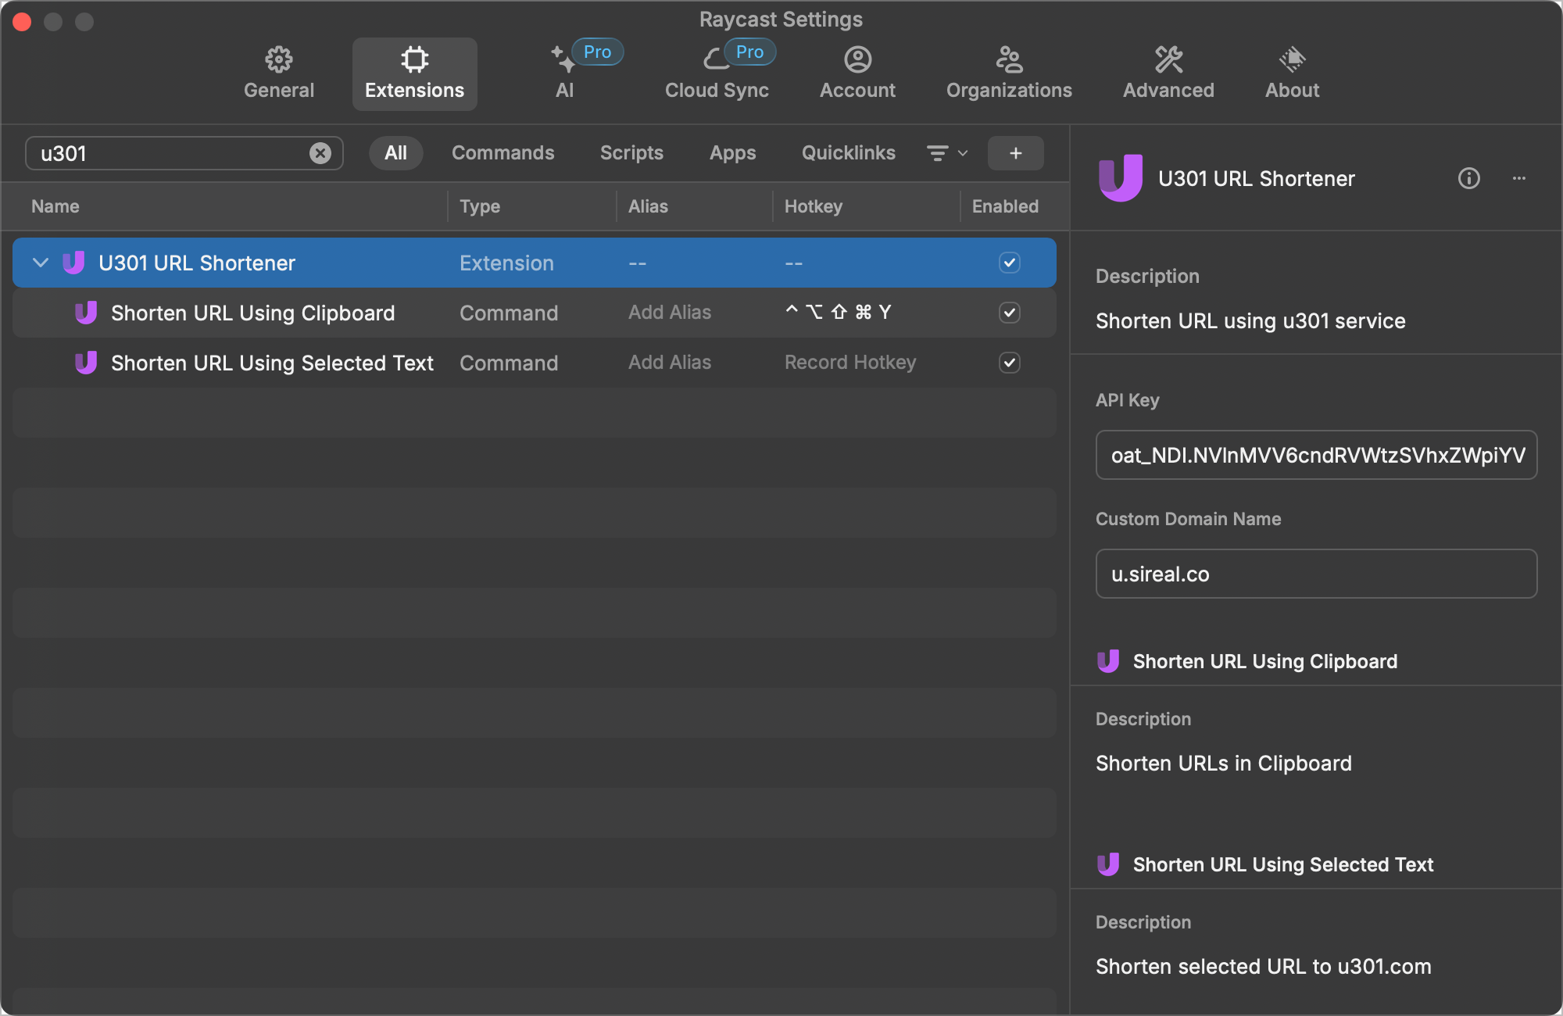
Task: Clear the u301 search field
Action: (x=320, y=153)
